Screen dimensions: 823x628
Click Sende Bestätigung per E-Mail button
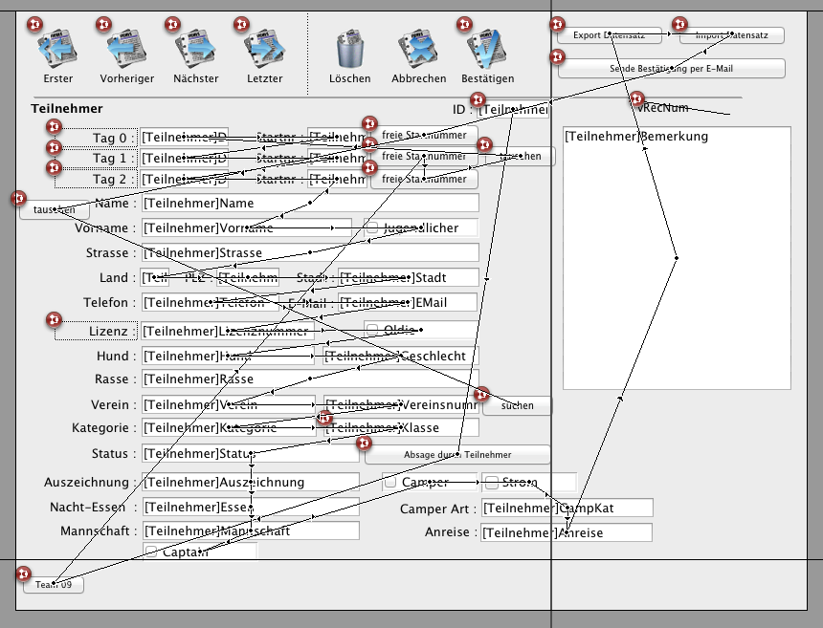coord(671,68)
